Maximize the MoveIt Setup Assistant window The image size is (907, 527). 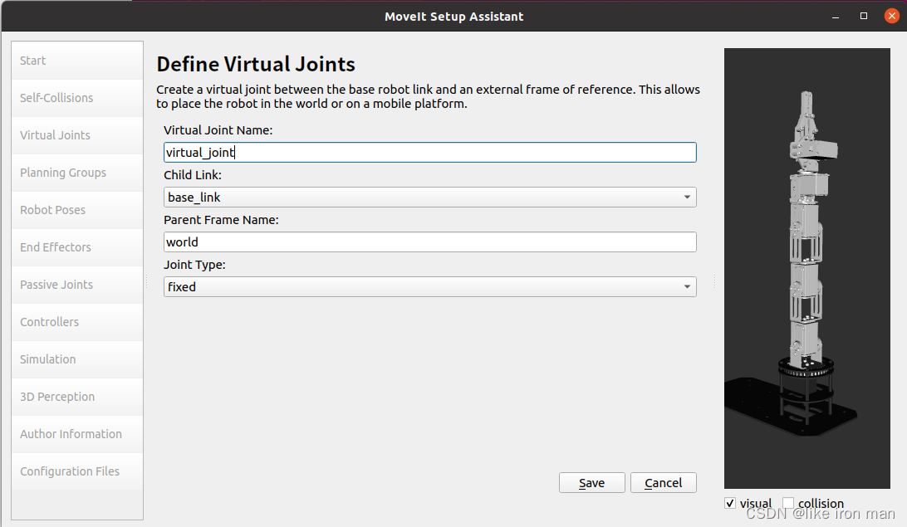coord(864,16)
